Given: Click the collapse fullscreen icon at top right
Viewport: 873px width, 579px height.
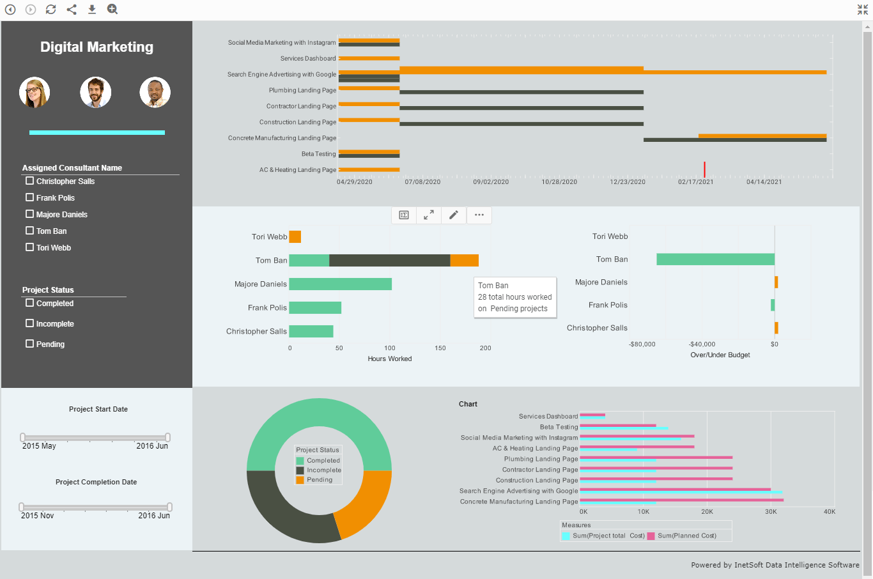Looking at the screenshot, I should [x=863, y=9].
